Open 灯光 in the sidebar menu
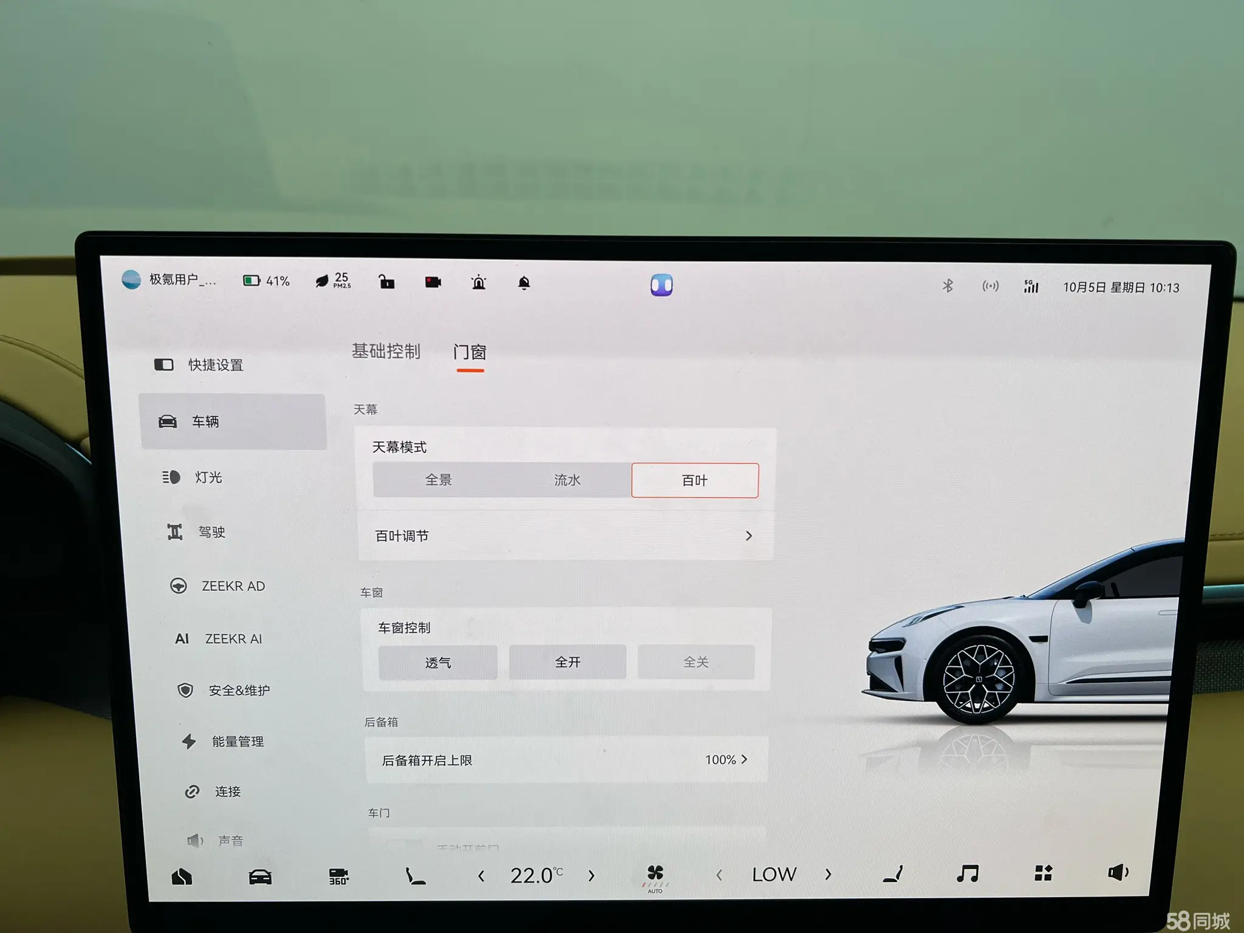1244x933 pixels. 208,477
